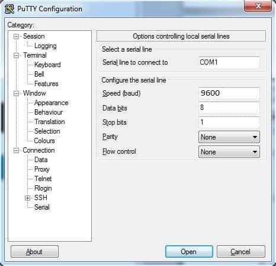This screenshot has height=266, width=276.
Task: Select the Appearance category
Action: 52,103
